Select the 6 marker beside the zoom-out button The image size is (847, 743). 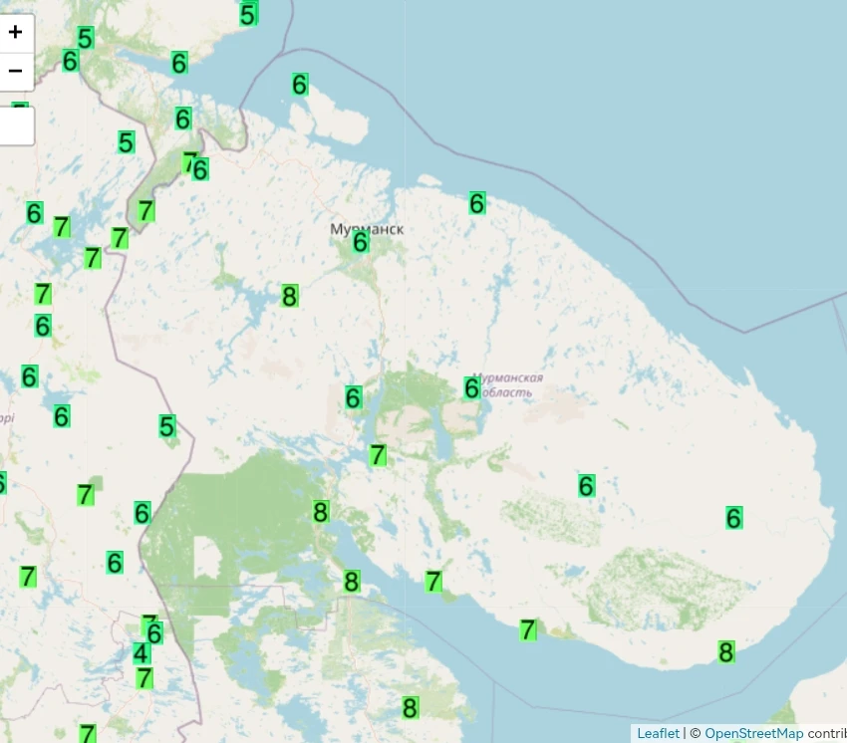(70, 61)
